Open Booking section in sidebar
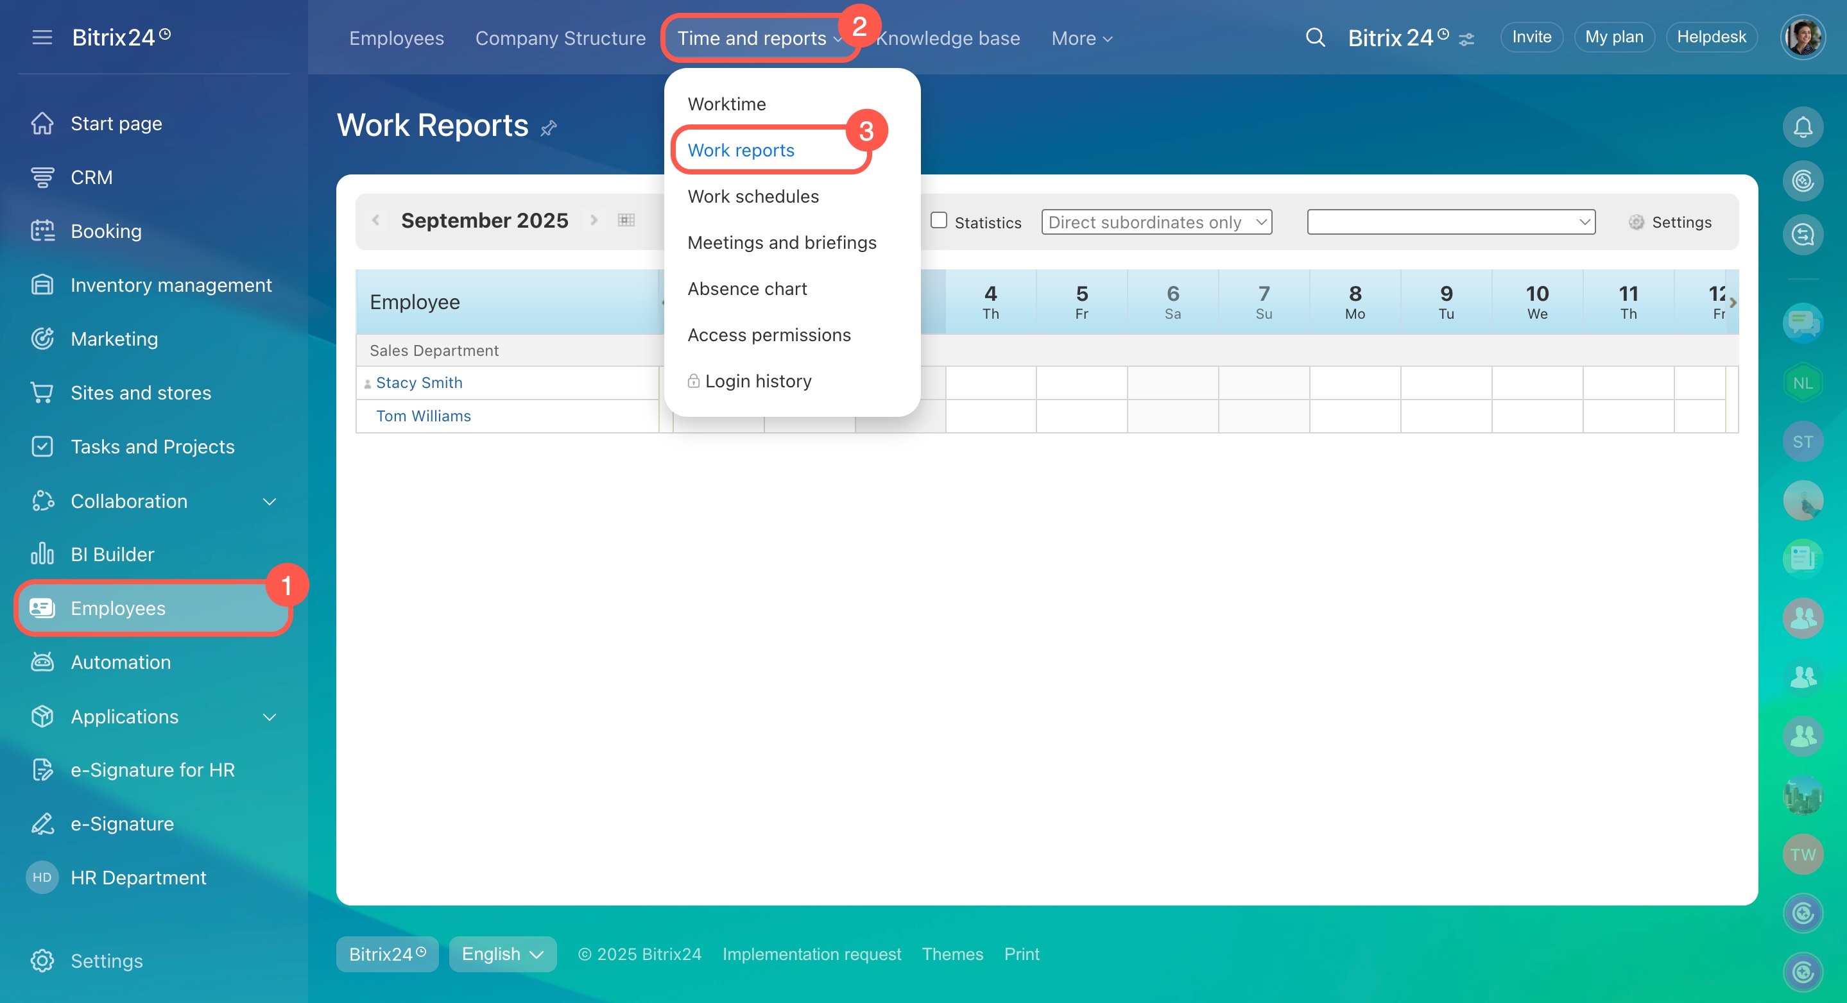 (106, 231)
